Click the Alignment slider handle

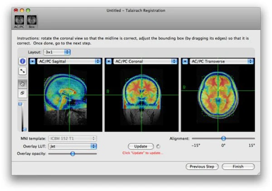pos(223,138)
